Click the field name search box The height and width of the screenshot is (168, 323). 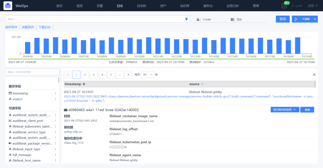point(32,72)
